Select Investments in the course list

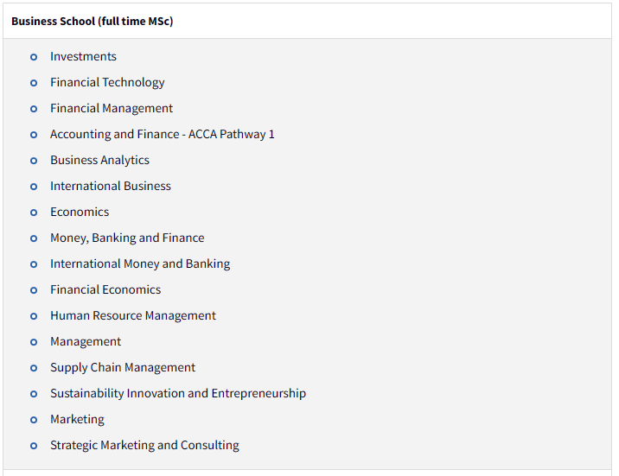[x=83, y=56]
